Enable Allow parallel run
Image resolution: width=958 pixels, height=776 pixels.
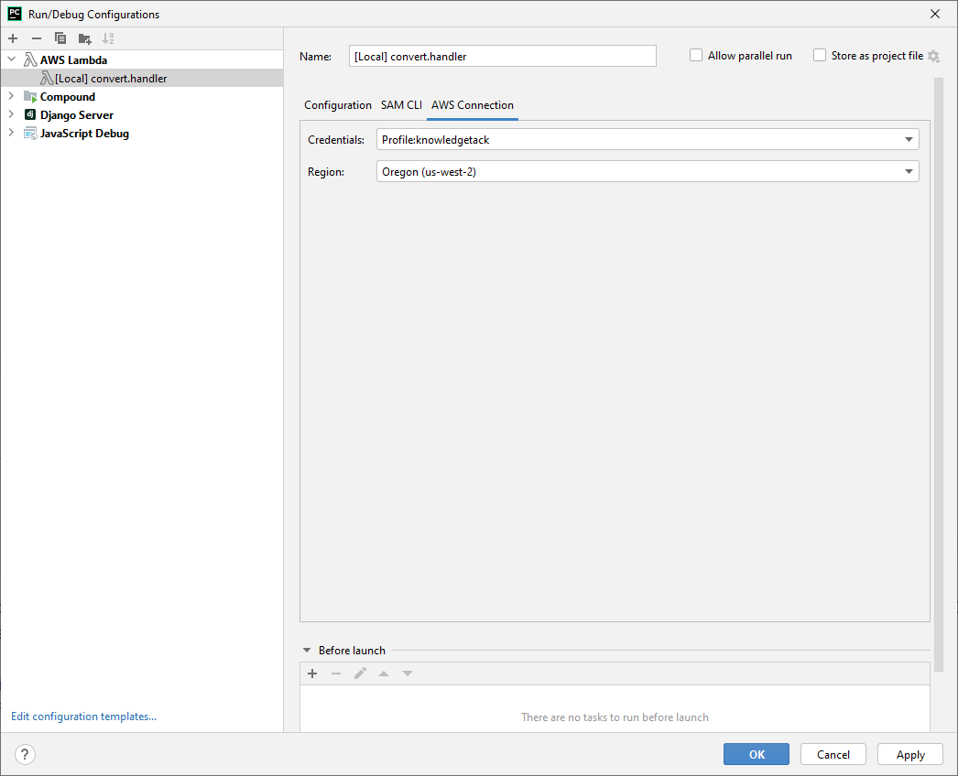tap(696, 55)
